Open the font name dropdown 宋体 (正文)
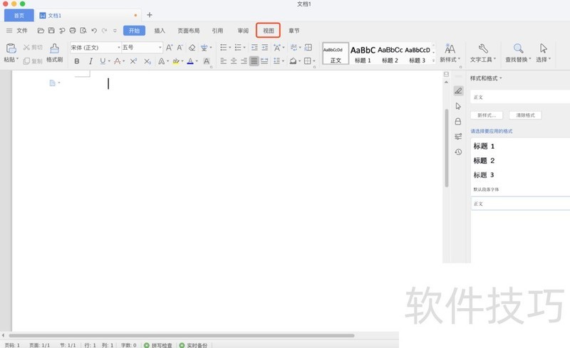Viewport: 570px width, 348px height. pos(95,48)
